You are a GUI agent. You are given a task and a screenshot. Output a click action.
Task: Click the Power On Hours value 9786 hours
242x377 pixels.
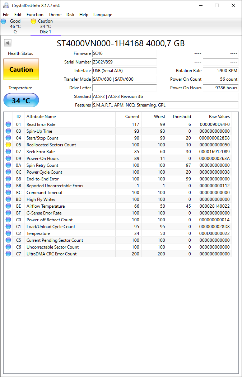[220, 88]
